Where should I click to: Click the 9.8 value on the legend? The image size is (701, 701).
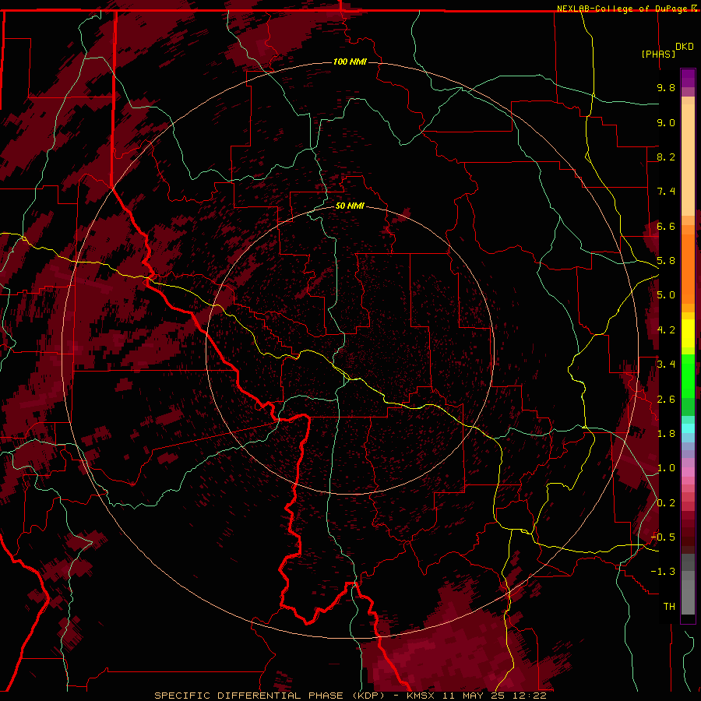[x=666, y=87]
